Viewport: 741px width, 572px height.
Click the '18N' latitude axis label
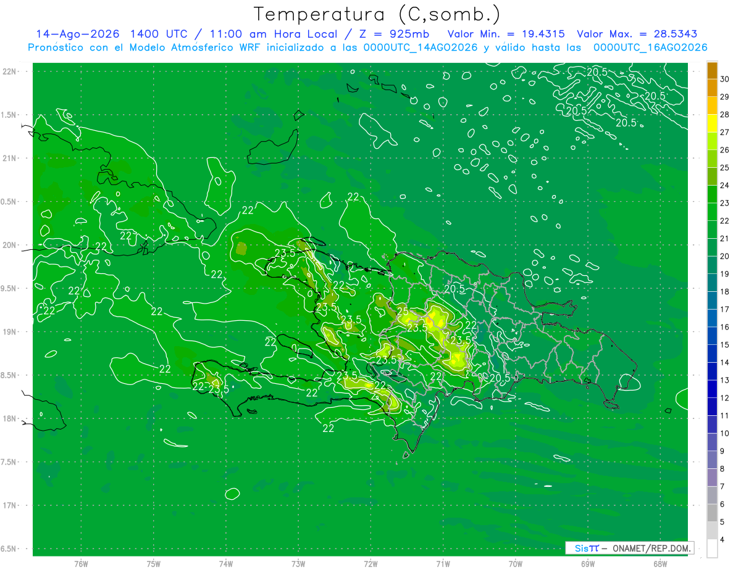coord(9,418)
